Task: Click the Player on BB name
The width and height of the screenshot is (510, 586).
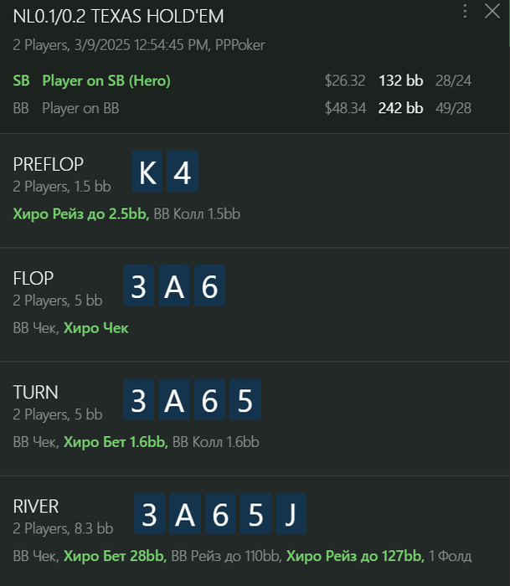Action: point(80,108)
